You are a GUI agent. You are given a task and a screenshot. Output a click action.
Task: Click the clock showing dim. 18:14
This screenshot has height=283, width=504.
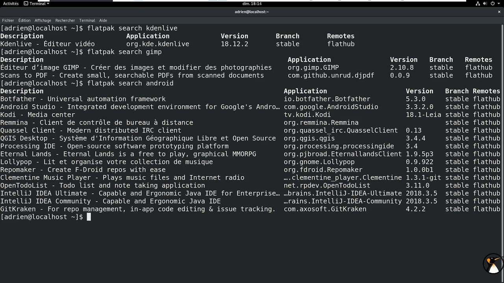pos(252,4)
